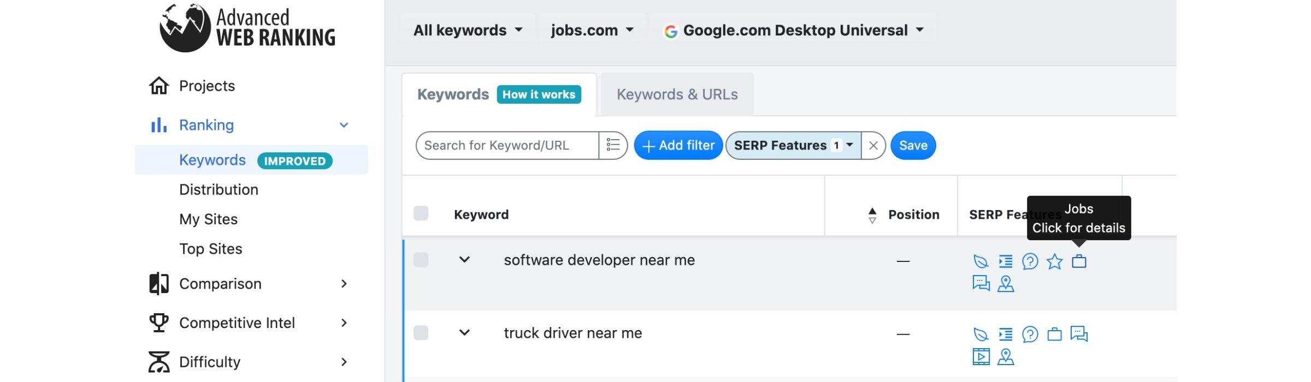Click the Position column header
Viewport: 1311px width, 382px height.
[x=914, y=215]
